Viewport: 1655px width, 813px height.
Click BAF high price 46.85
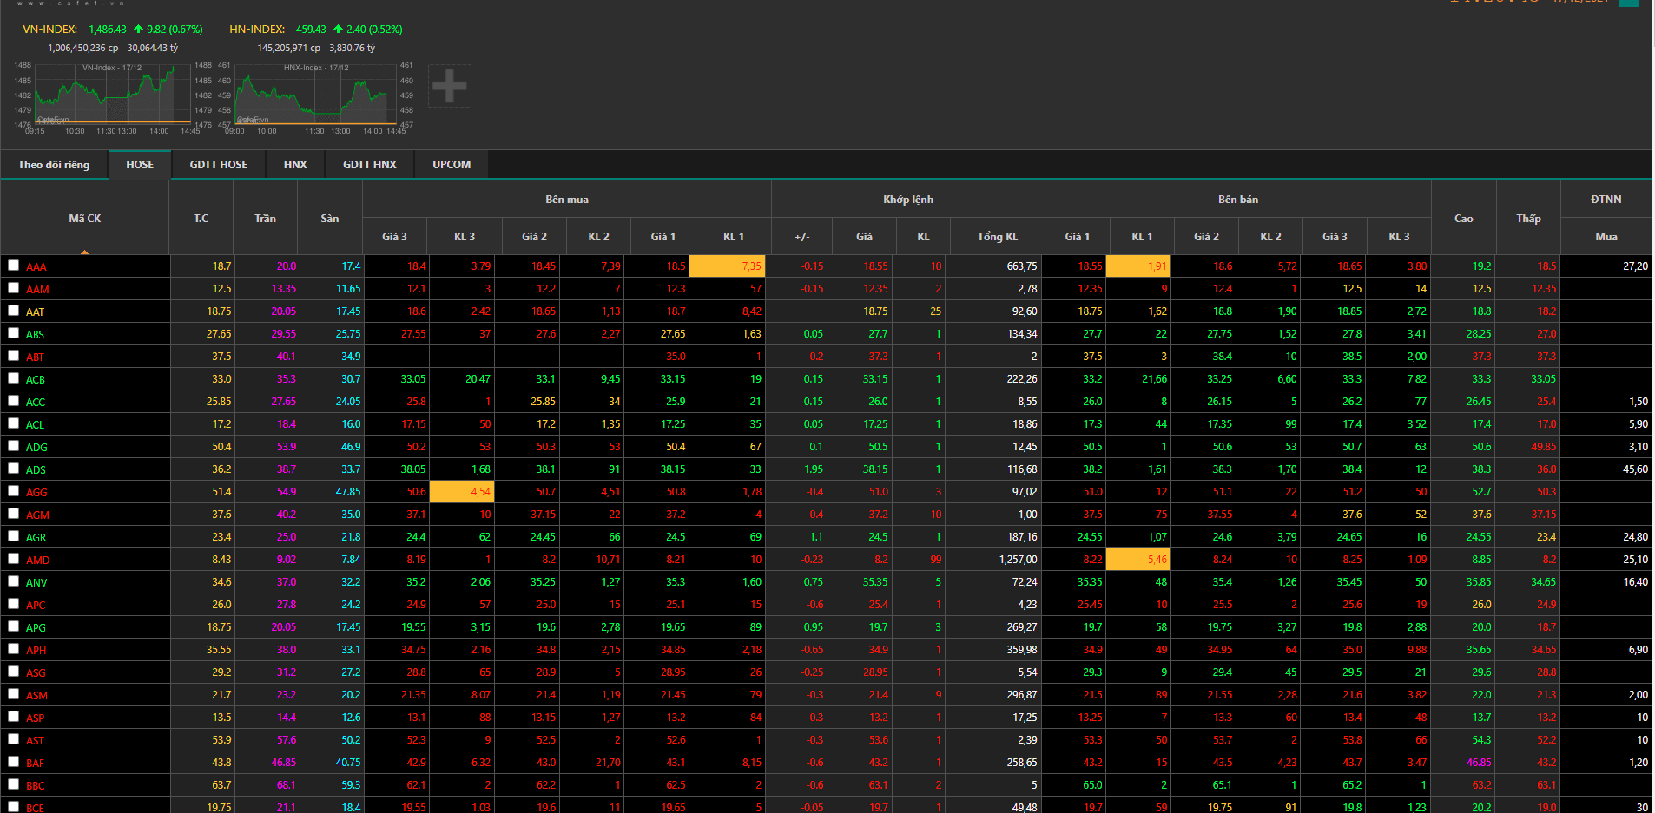(1479, 763)
